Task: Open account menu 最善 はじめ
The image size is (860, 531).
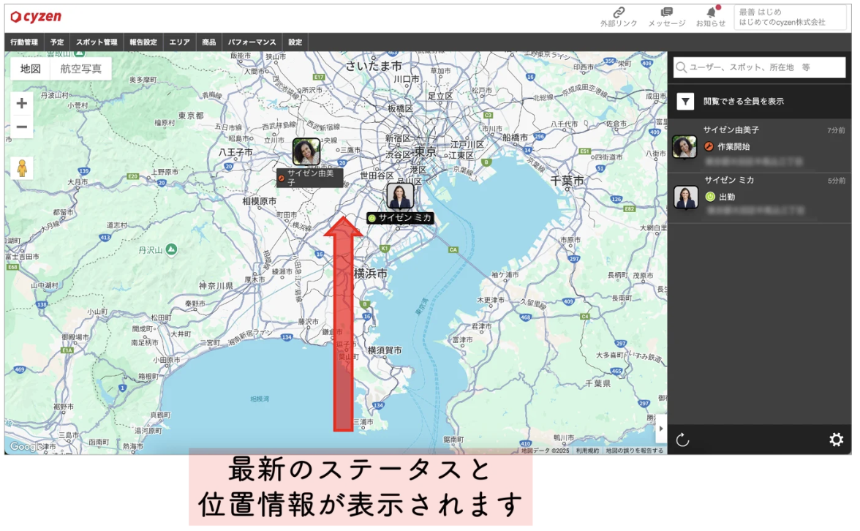Action: [791, 17]
